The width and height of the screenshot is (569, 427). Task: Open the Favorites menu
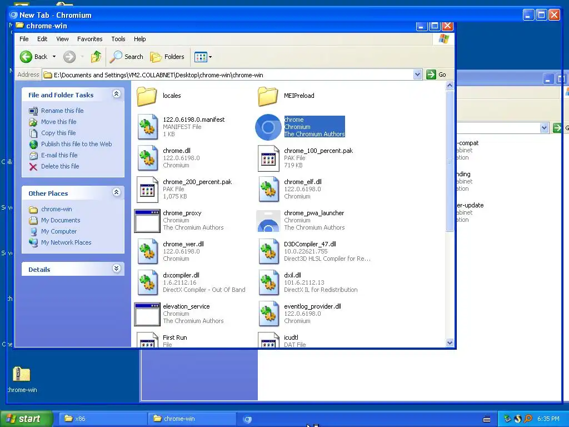pyautogui.click(x=89, y=39)
